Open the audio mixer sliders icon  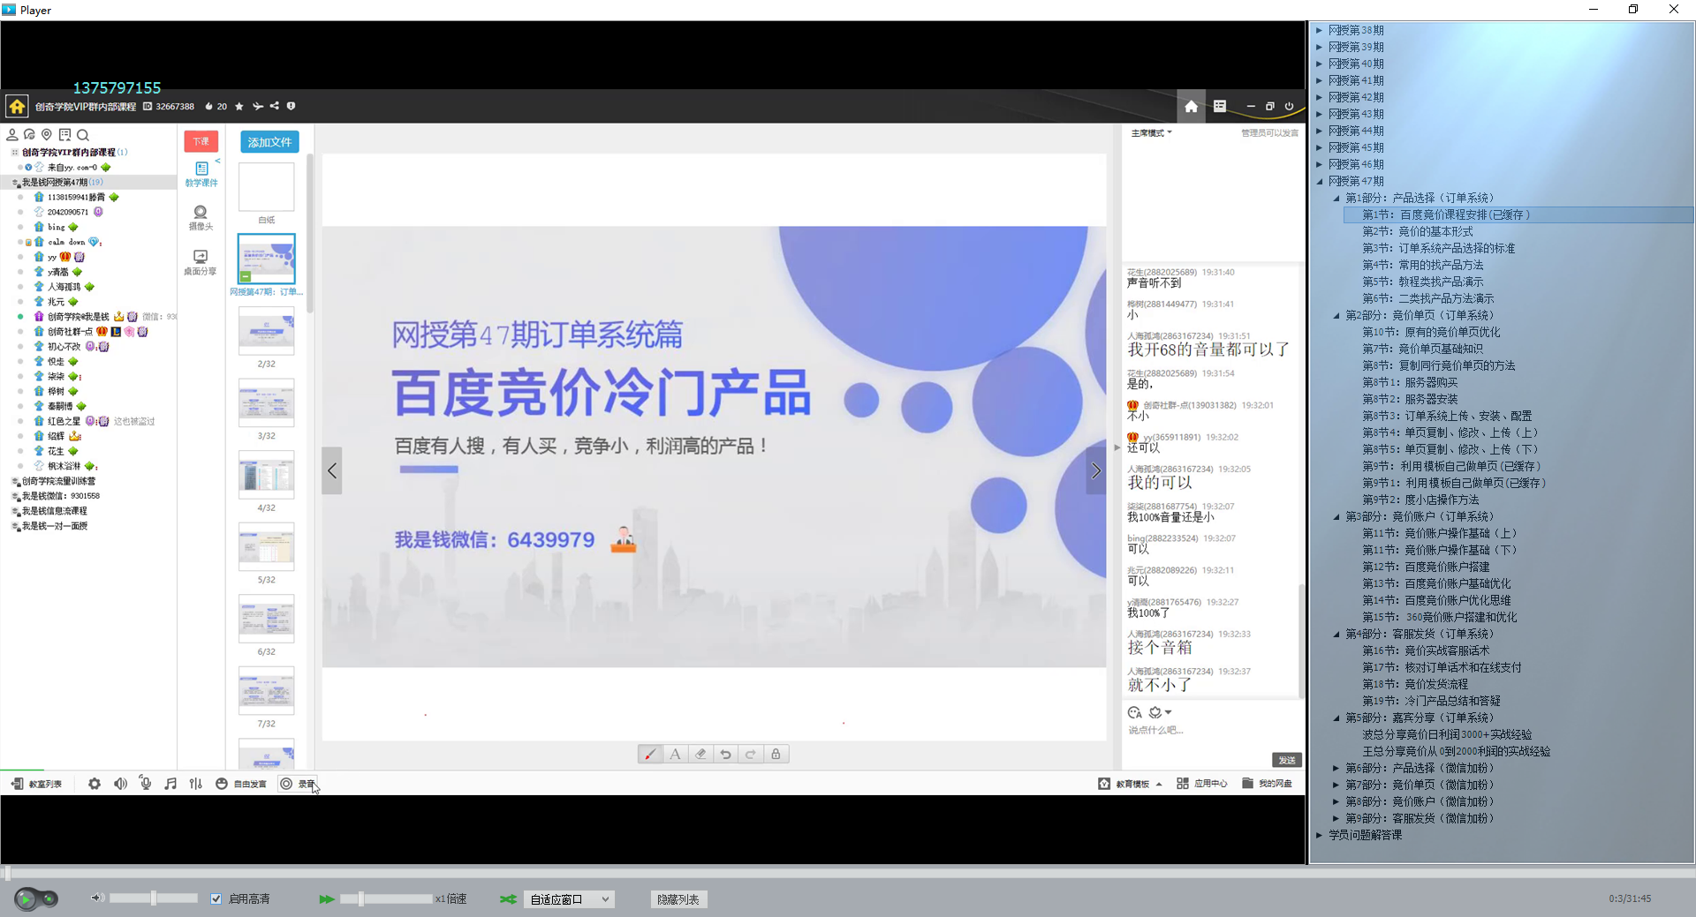pos(196,784)
